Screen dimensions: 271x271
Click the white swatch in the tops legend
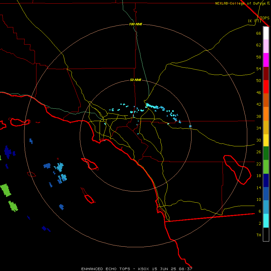pos(266,33)
